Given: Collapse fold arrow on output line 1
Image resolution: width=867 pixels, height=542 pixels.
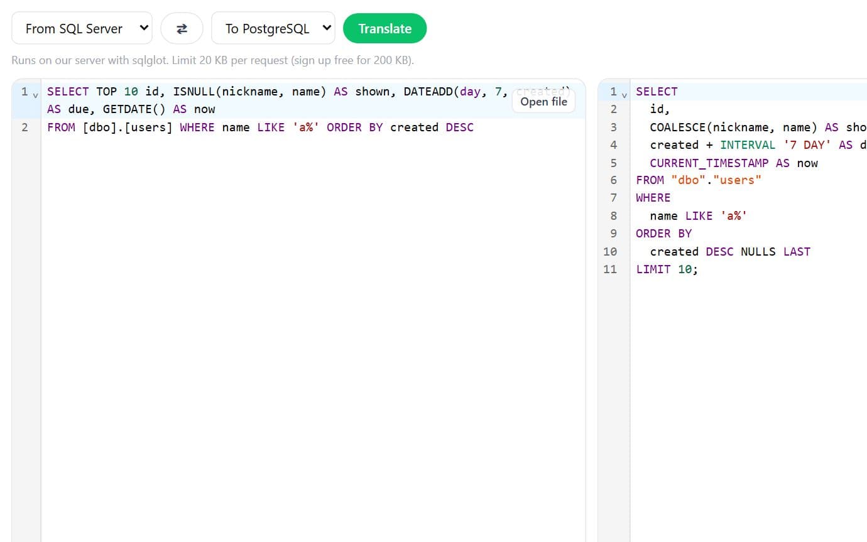Looking at the screenshot, I should [624, 95].
